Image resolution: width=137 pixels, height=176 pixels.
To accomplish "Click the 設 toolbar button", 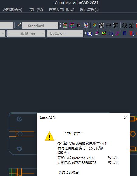I will coord(125,25).
